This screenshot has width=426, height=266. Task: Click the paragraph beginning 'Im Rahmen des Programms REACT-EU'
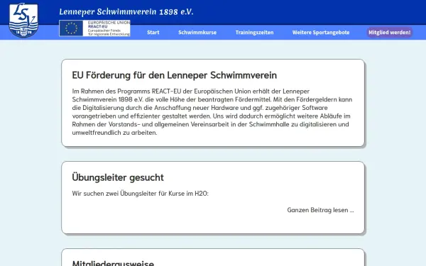tap(212, 112)
